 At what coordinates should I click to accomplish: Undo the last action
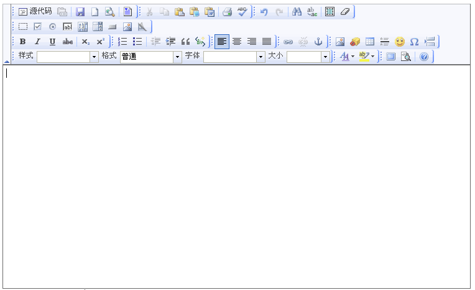tap(264, 12)
